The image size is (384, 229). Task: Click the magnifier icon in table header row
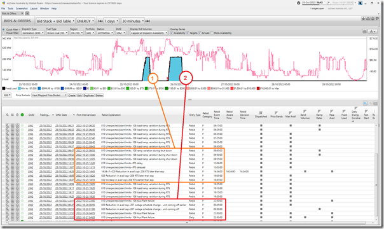click(8, 114)
